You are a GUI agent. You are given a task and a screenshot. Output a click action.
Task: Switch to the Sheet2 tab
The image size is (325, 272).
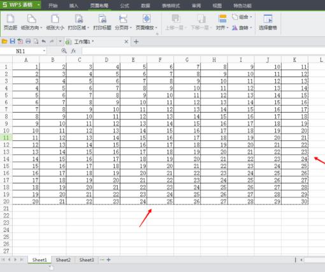(63, 260)
